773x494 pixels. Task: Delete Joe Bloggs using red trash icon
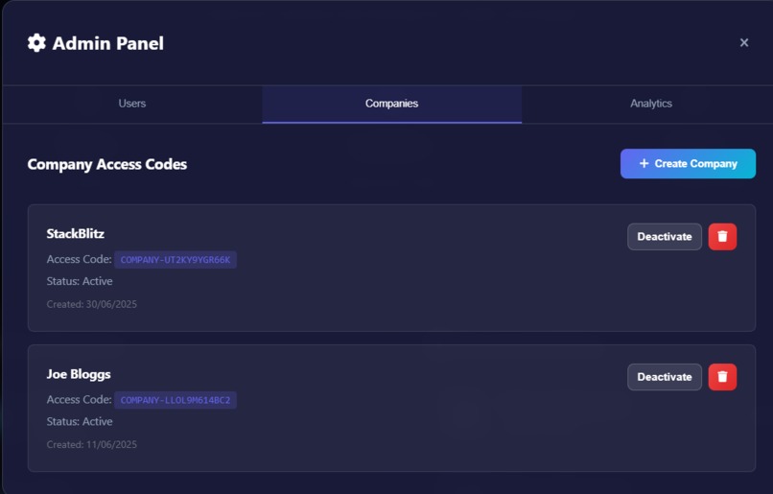coord(722,377)
